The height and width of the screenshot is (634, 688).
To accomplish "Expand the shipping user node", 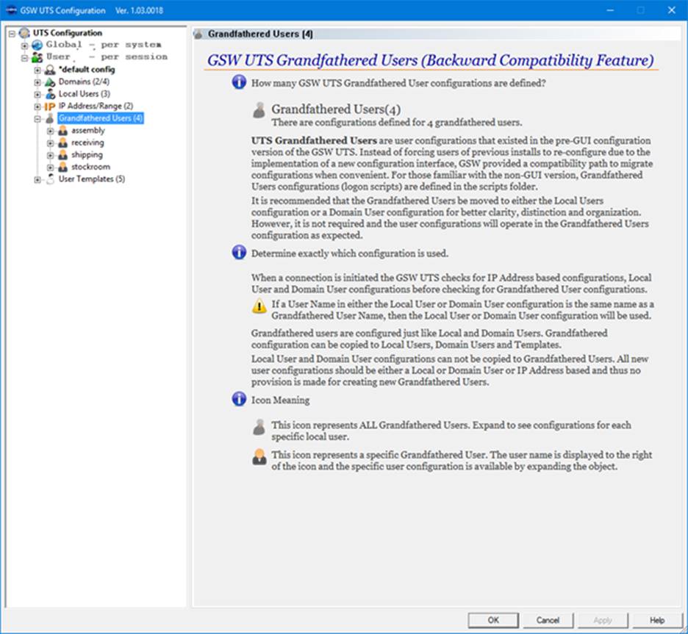I will [50, 155].
